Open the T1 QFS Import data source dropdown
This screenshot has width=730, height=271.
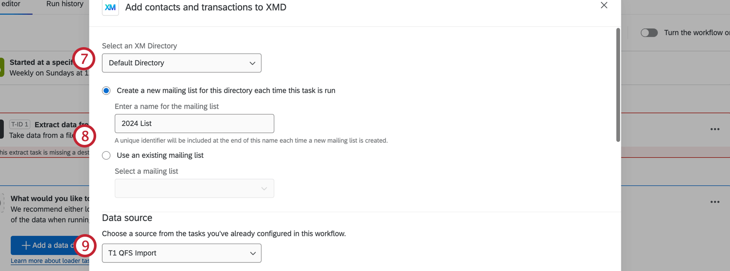(x=181, y=253)
